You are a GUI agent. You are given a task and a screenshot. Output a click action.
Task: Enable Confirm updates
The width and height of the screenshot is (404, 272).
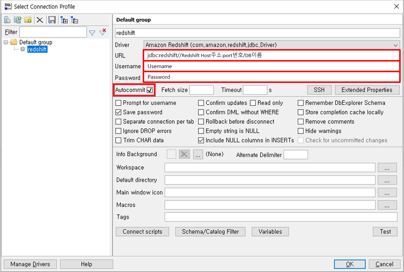tap(201, 103)
